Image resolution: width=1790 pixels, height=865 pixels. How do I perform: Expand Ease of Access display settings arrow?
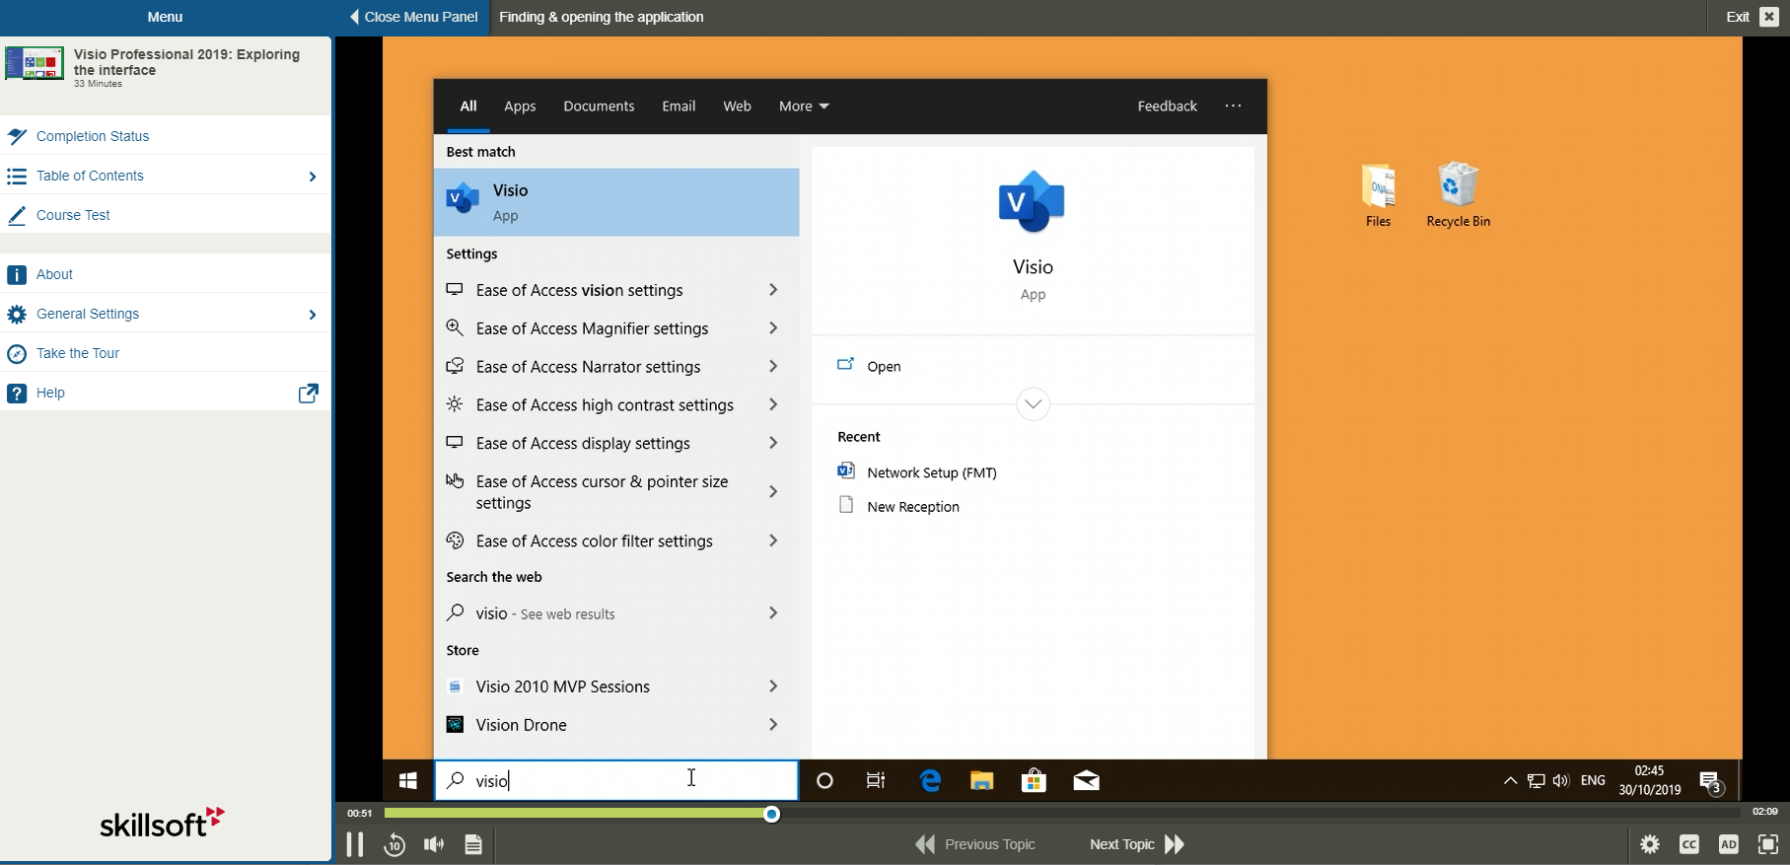coord(773,444)
